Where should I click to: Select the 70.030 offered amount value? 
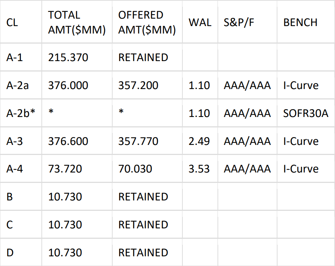click(x=135, y=169)
